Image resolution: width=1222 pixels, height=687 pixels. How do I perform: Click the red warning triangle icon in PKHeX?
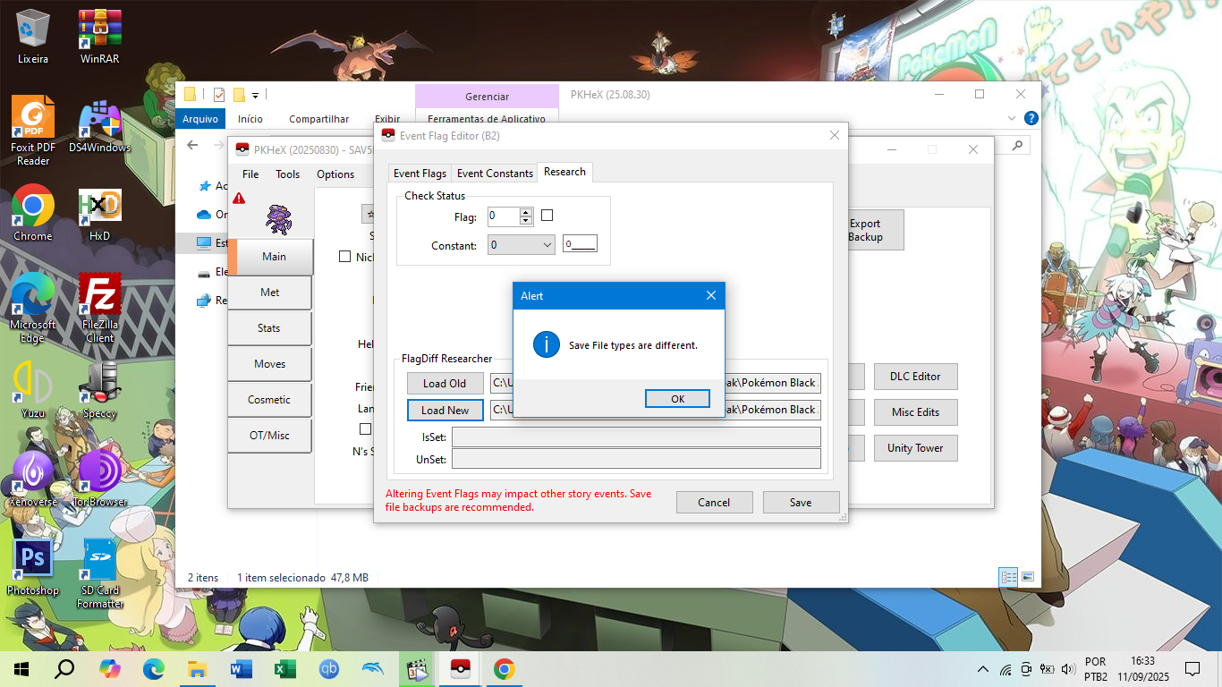point(239,198)
